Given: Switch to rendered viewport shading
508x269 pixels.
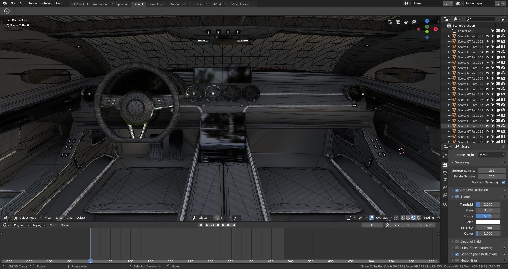Looking at the screenshot, I should click(419, 218).
